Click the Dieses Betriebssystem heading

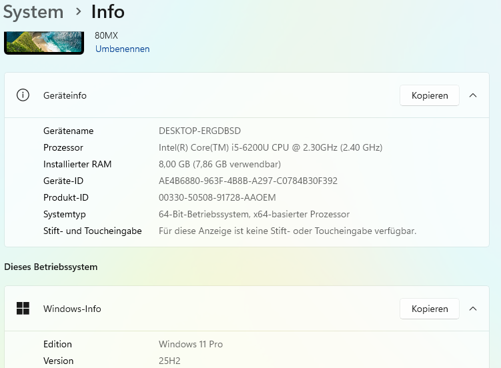tap(51, 267)
